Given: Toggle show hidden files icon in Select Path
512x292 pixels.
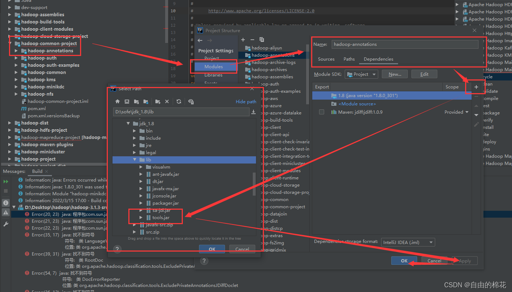Looking at the screenshot, I should pyautogui.click(x=191, y=101).
